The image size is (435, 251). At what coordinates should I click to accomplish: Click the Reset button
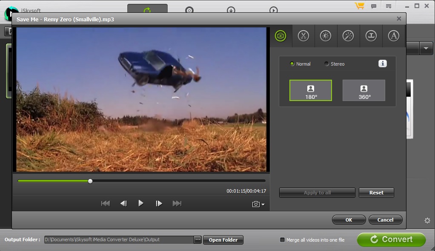tap(376, 193)
